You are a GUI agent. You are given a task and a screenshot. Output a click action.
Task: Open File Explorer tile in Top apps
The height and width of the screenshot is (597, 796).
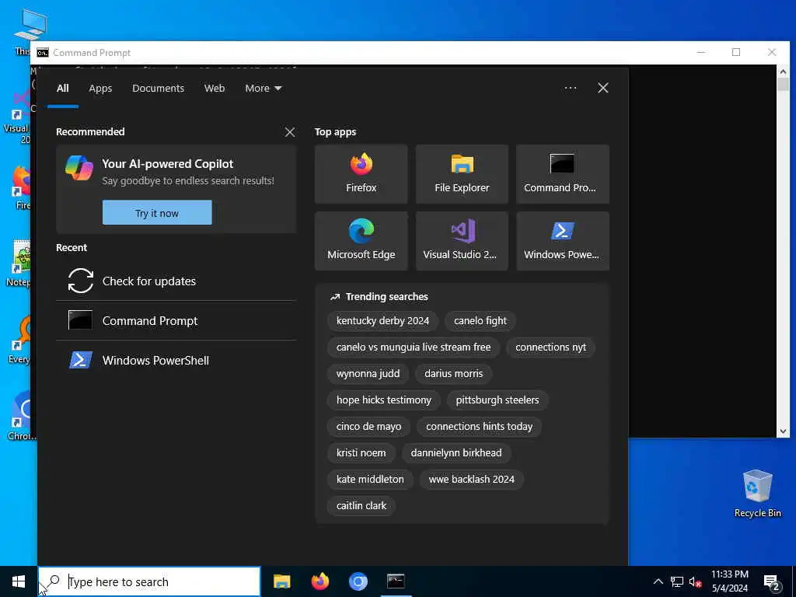point(462,174)
